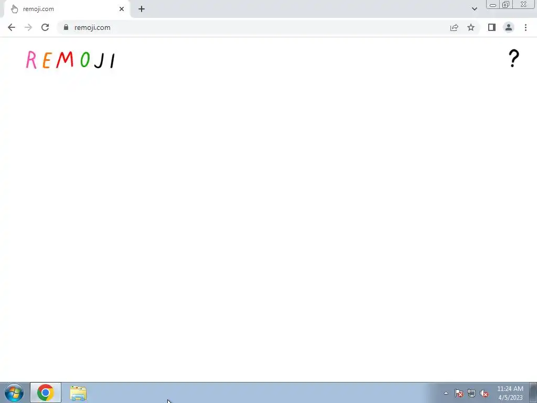Image resolution: width=537 pixels, height=403 pixels.
Task: Open the network status tray icon
Action: tap(471, 394)
